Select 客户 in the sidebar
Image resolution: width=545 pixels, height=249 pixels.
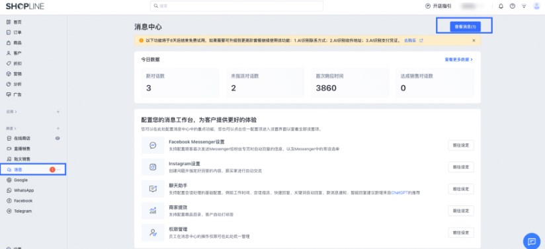click(15, 53)
